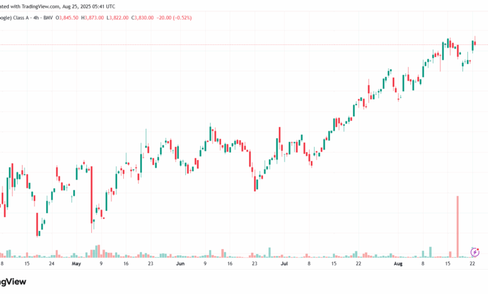Click the change value −20.00 (−0.52%)
Viewport: 488px width, 294px height.
tap(174, 18)
